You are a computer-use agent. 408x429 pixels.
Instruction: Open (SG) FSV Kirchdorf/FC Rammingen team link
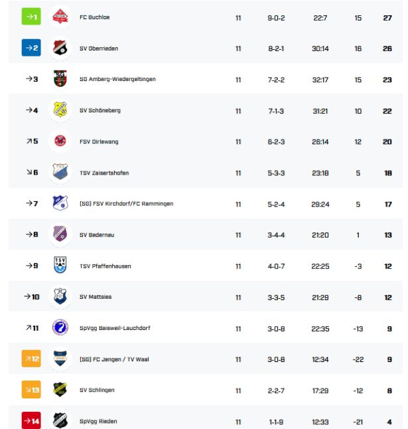(126, 204)
